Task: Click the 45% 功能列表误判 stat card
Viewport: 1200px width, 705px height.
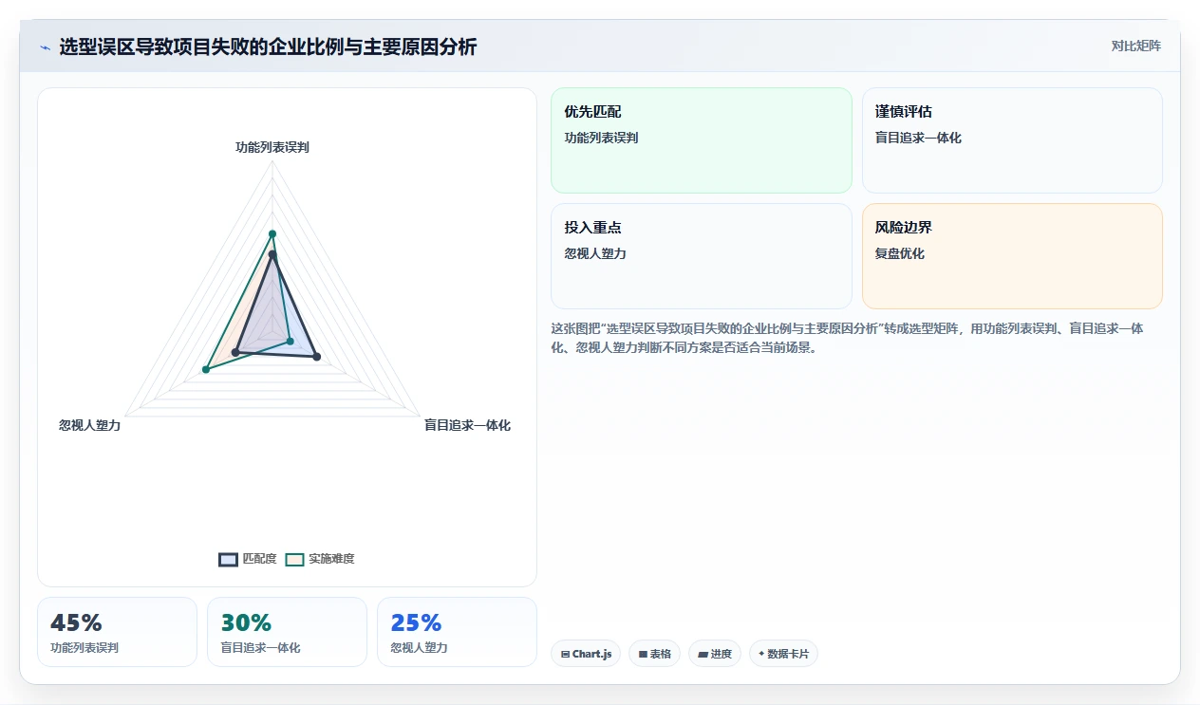Action: coord(117,632)
